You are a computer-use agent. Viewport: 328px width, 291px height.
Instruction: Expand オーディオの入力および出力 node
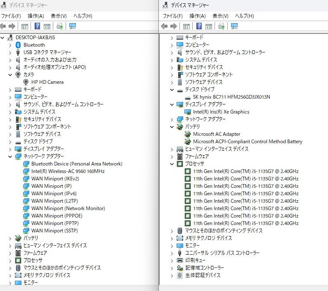tap(10, 60)
